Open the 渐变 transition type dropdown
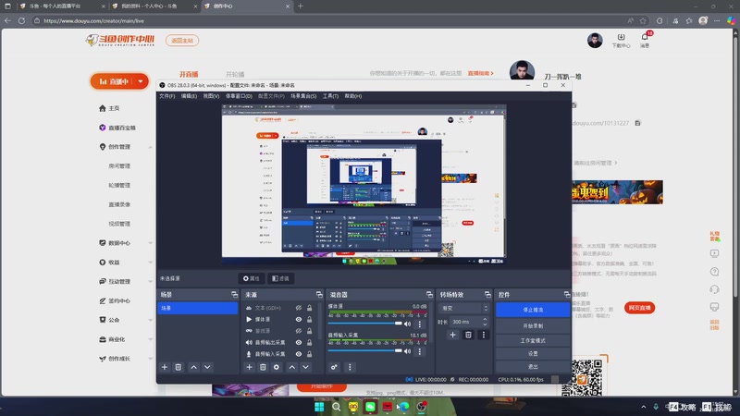Image resolution: width=740 pixels, height=416 pixels. click(x=464, y=308)
